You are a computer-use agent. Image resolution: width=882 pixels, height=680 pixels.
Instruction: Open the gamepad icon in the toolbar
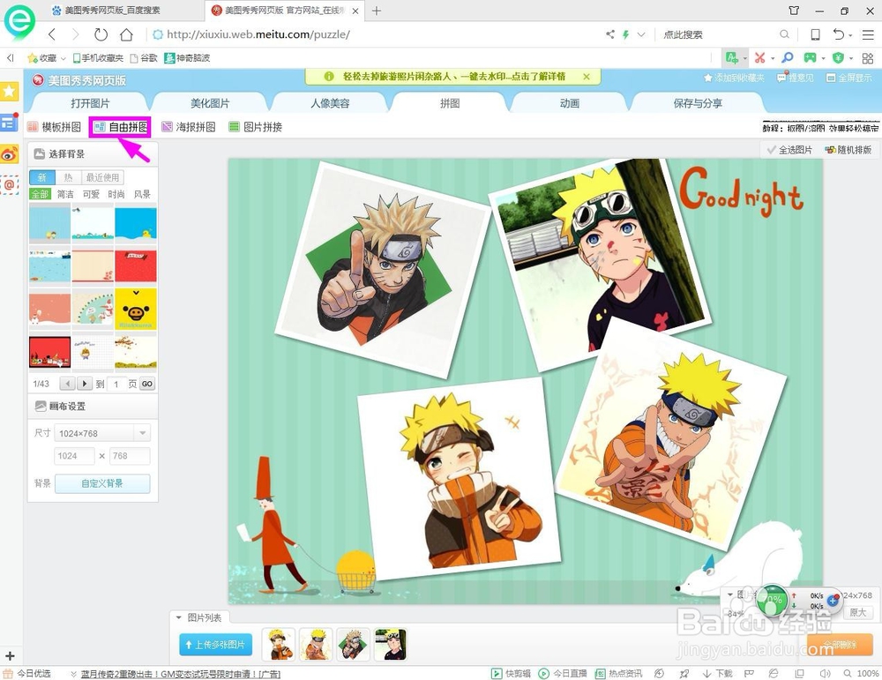(x=810, y=57)
